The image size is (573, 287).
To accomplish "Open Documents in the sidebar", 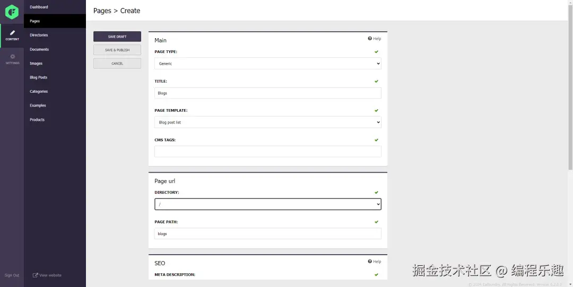I will tap(55, 49).
